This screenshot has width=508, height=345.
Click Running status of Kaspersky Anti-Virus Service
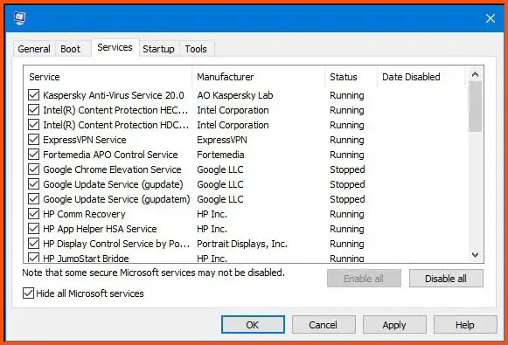(347, 95)
